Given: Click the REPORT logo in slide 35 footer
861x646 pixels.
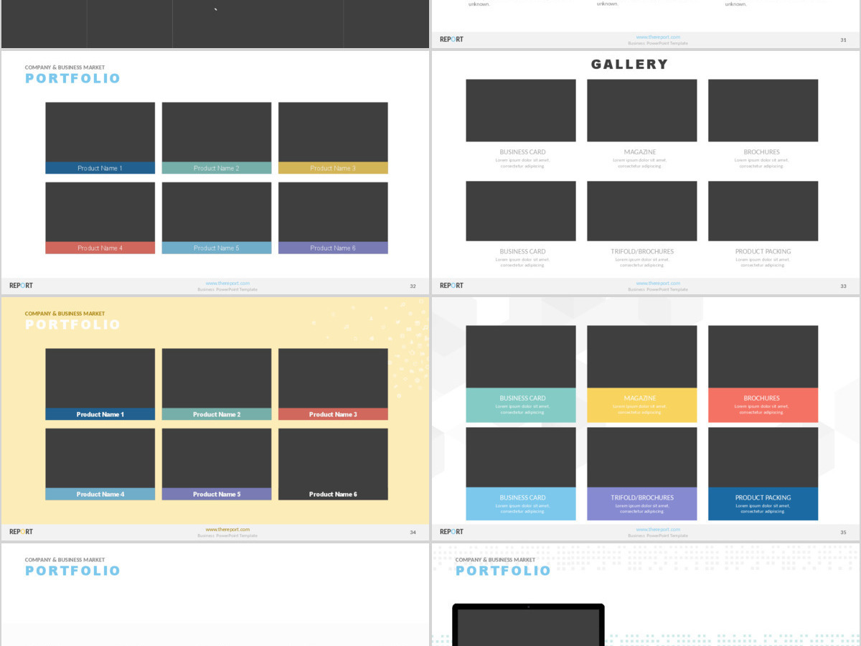Looking at the screenshot, I should coord(451,531).
